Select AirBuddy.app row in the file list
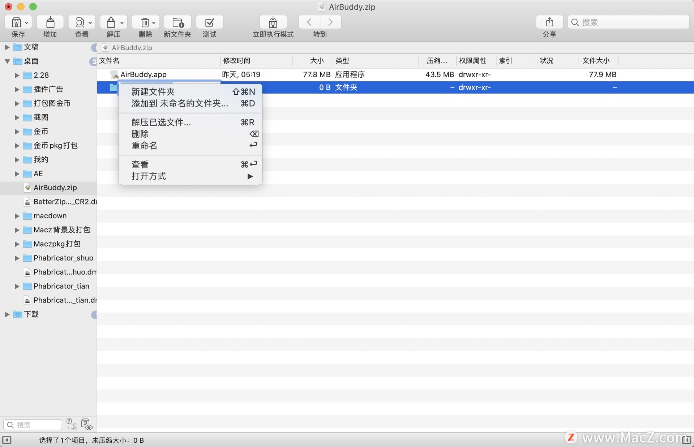 (x=143, y=74)
